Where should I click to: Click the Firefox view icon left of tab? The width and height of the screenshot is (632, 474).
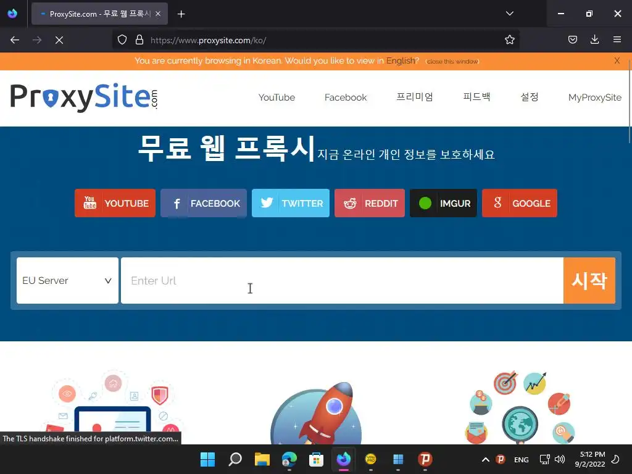pyautogui.click(x=12, y=14)
